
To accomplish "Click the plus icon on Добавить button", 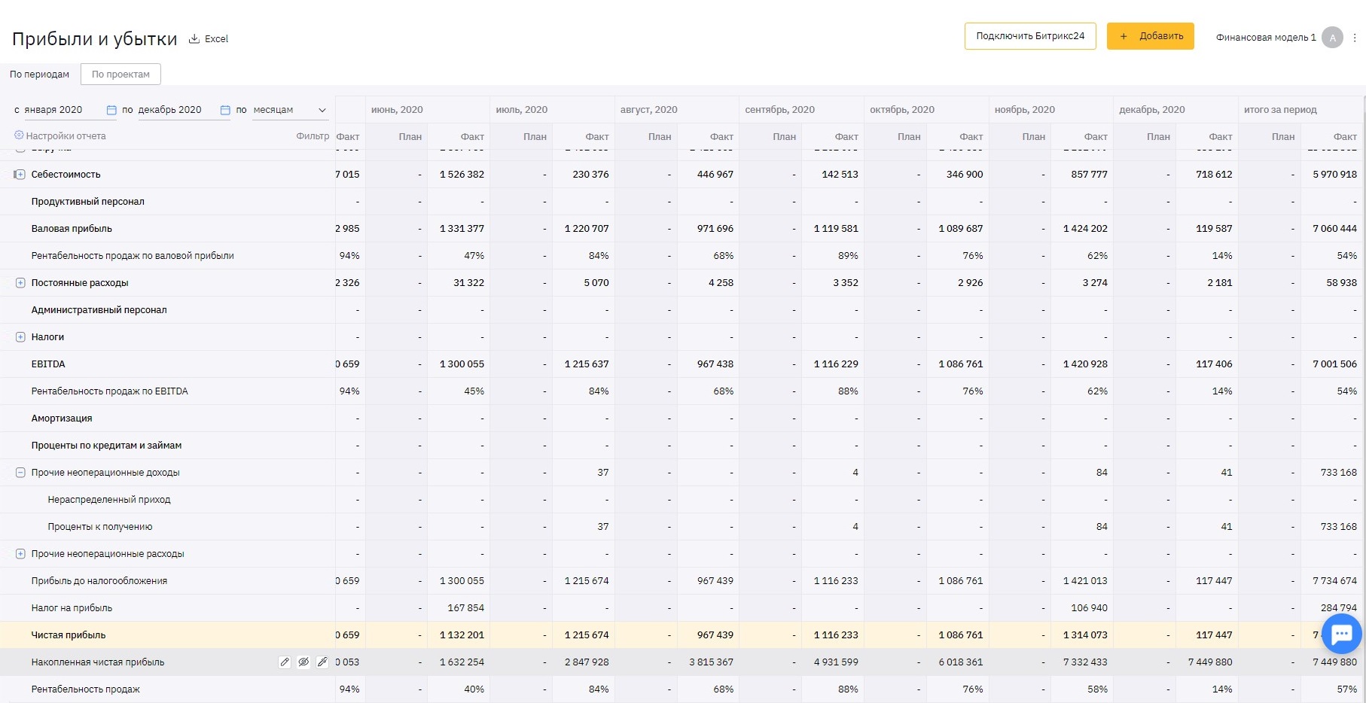I will 1124,36.
